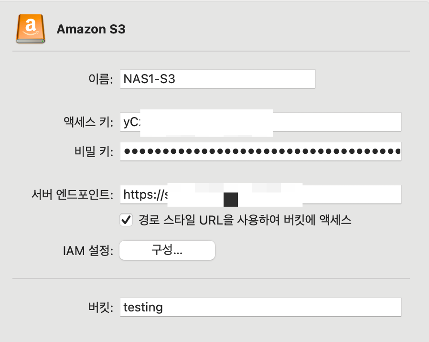429x342 pixels.
Task: Click the divider line below the Amazon S3 header
Action: tap(211, 51)
